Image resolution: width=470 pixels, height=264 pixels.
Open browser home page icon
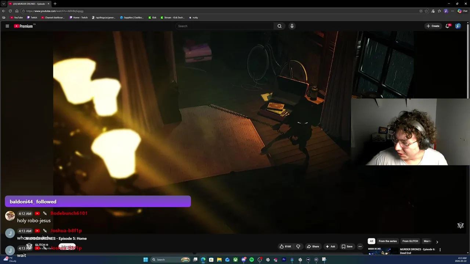tap(17, 11)
